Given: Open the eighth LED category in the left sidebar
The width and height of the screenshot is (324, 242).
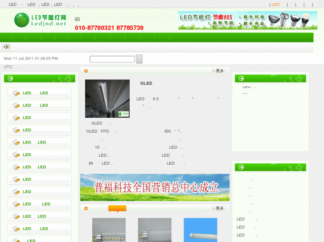Looking at the screenshot, I should point(40,179).
